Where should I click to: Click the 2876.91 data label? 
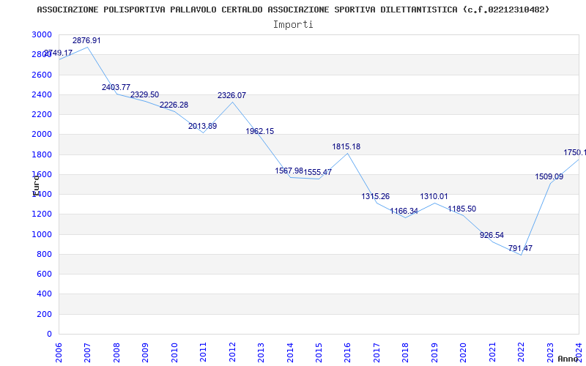pyautogui.click(x=86, y=40)
